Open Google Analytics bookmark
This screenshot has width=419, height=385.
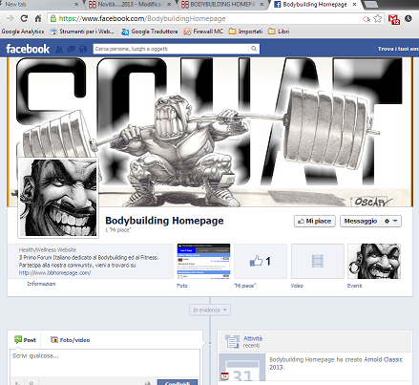(23, 32)
